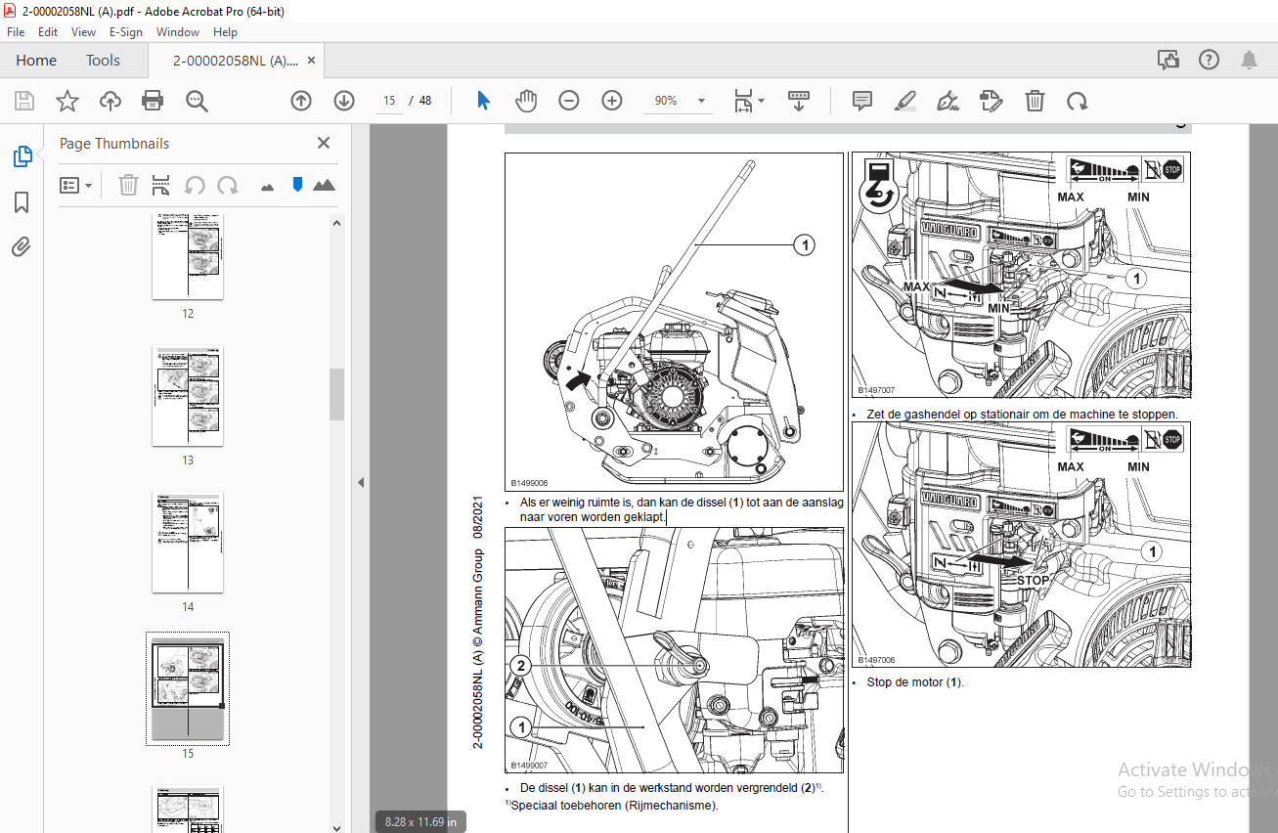Image resolution: width=1278 pixels, height=833 pixels.
Task: Open the Window menu
Action: (x=178, y=32)
